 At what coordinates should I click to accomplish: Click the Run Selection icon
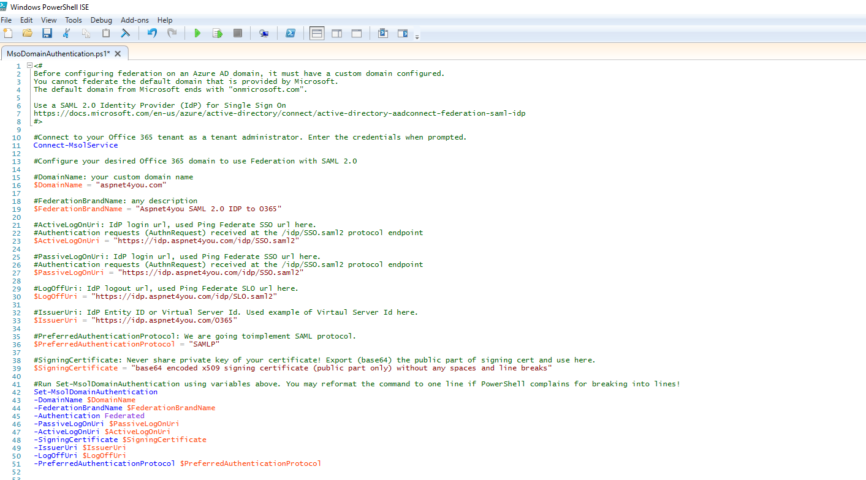pos(217,33)
